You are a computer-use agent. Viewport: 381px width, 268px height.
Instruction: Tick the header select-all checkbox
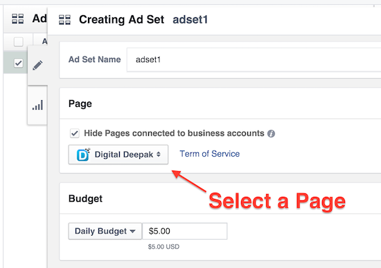coord(19,41)
